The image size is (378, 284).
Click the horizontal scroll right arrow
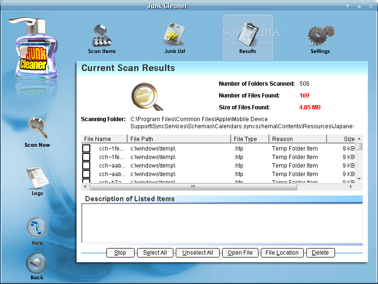point(351,186)
